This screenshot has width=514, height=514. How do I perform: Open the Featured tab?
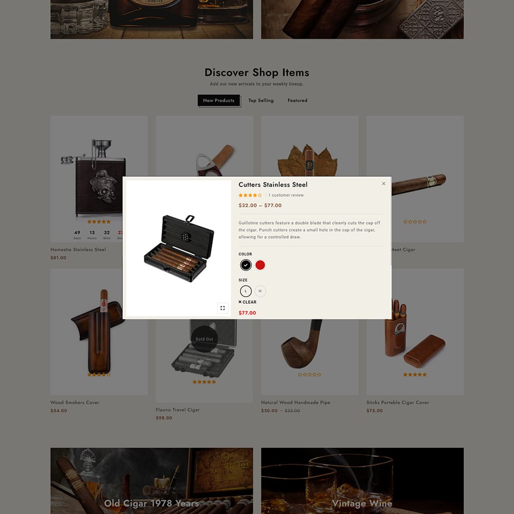(x=298, y=100)
